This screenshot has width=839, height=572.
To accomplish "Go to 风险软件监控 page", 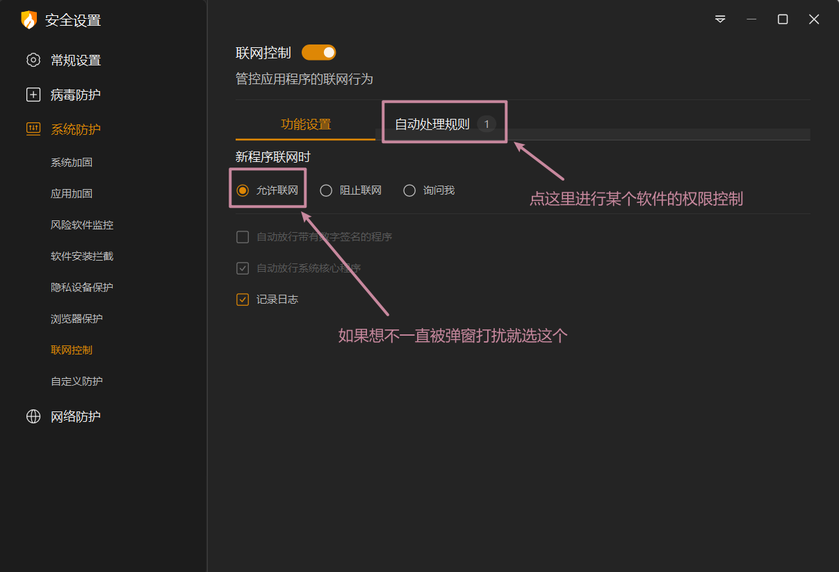I will tap(82, 225).
